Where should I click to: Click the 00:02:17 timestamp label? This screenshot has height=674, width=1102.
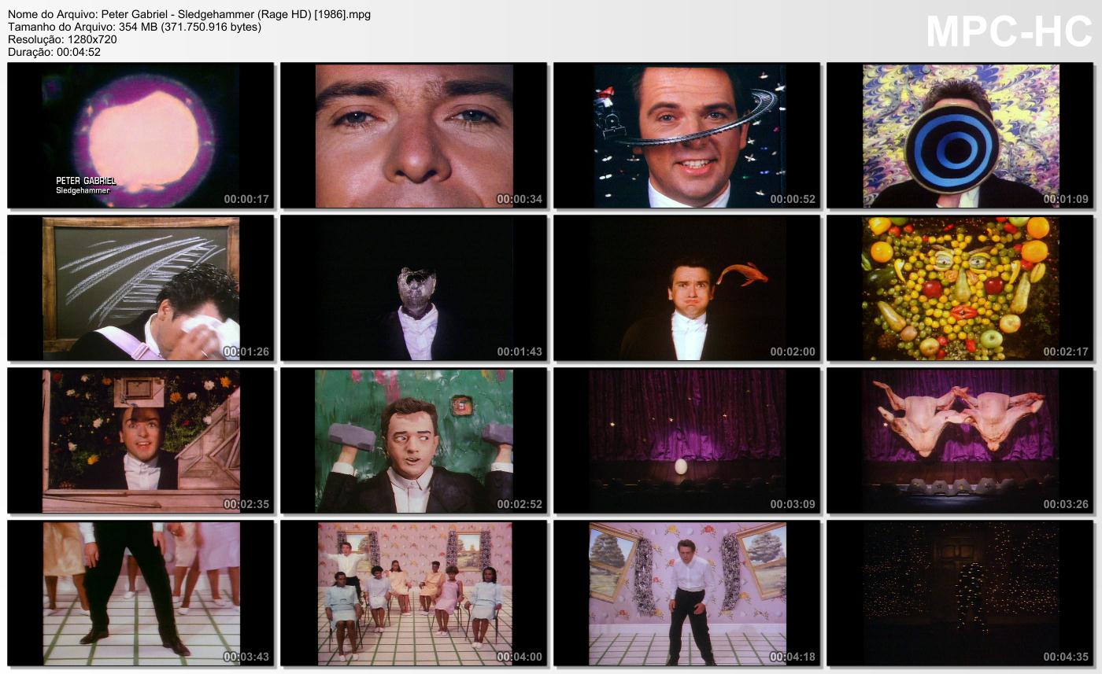tap(1066, 352)
